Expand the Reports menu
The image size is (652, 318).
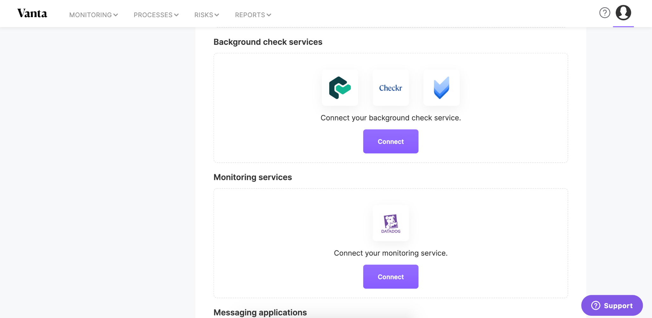pos(253,15)
